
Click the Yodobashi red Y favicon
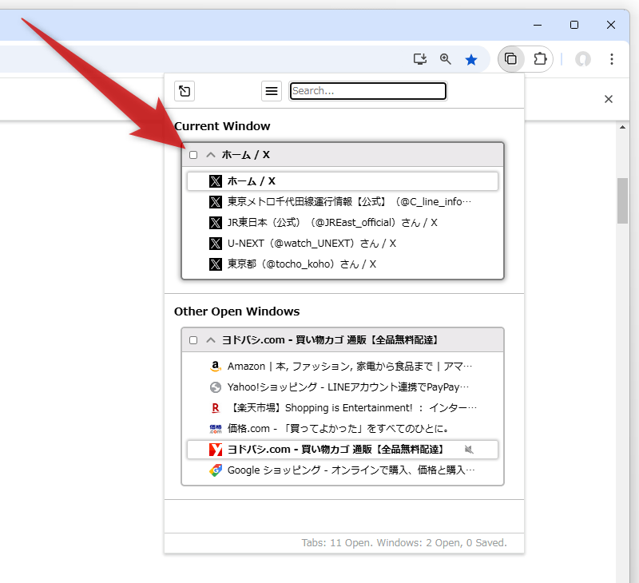point(216,450)
